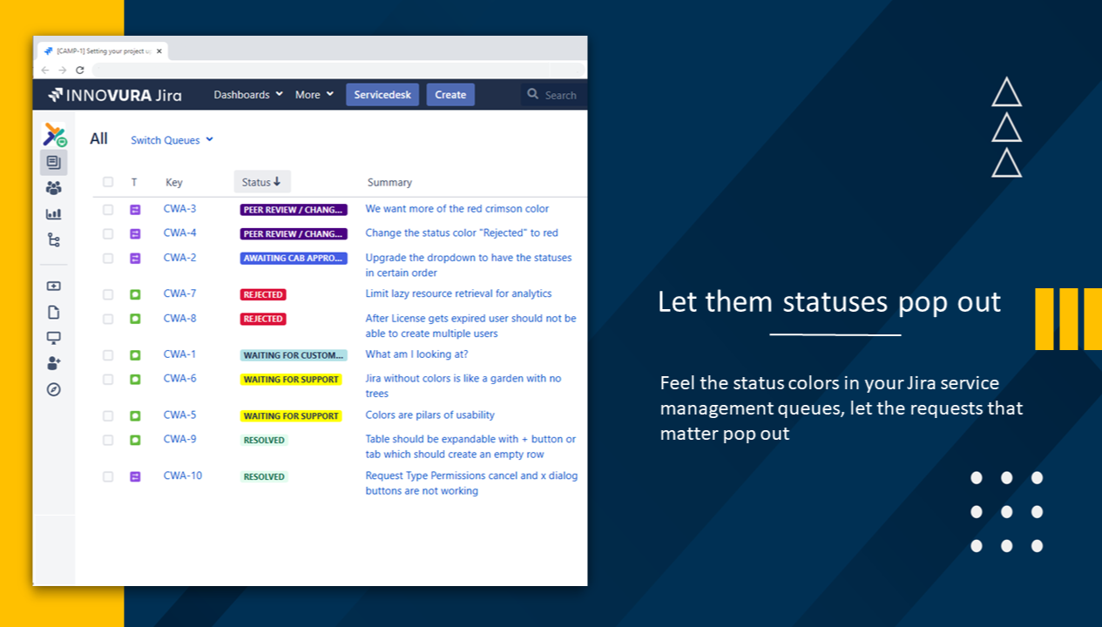
Task: Reload the browser page
Action: point(79,70)
